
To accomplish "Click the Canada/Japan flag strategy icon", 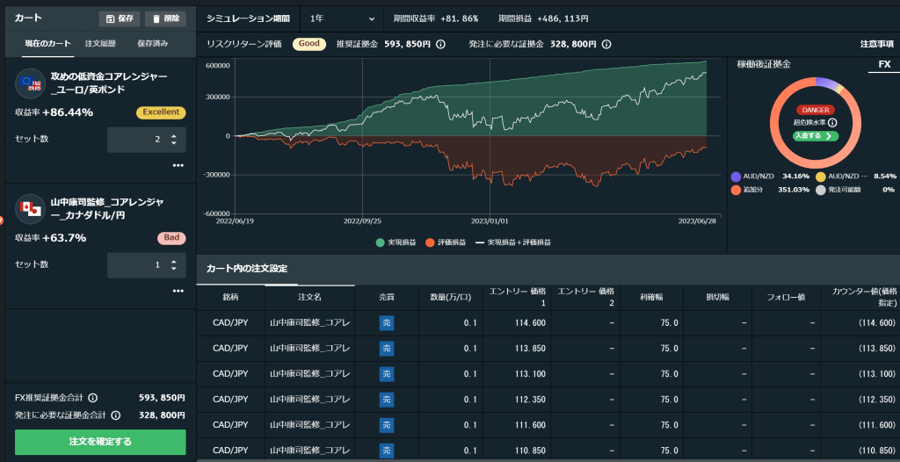I will [31, 208].
